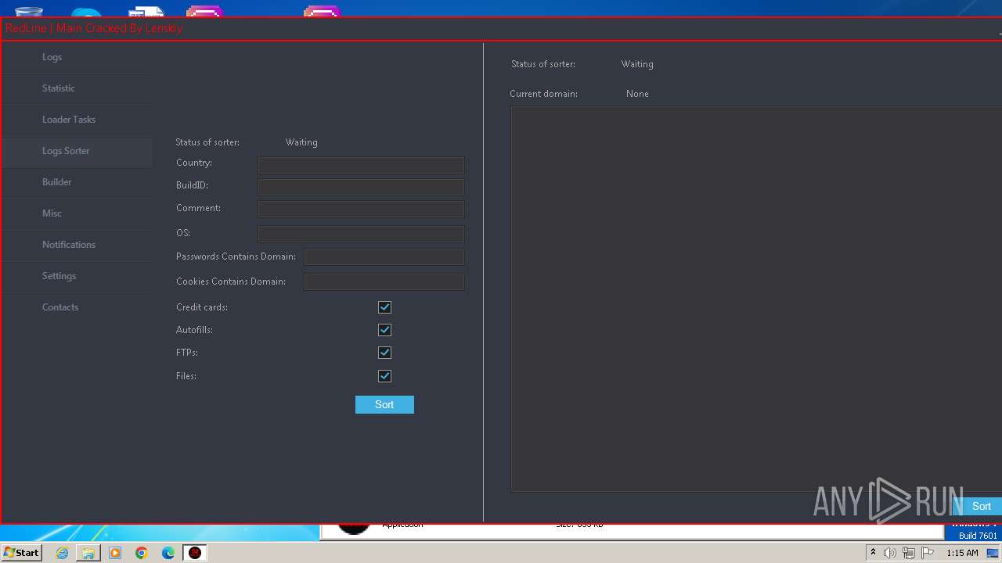Image resolution: width=1002 pixels, height=563 pixels.
Task: Select the Logs Sorter sidebar item
Action: (76, 151)
